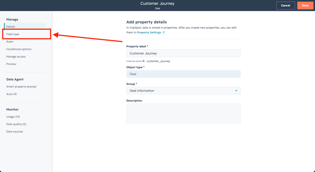Open Data sources under Monitor

15,132
